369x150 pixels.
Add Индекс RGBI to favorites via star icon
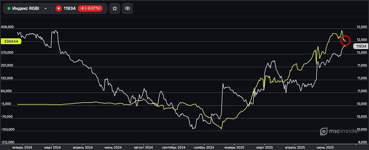115,8
